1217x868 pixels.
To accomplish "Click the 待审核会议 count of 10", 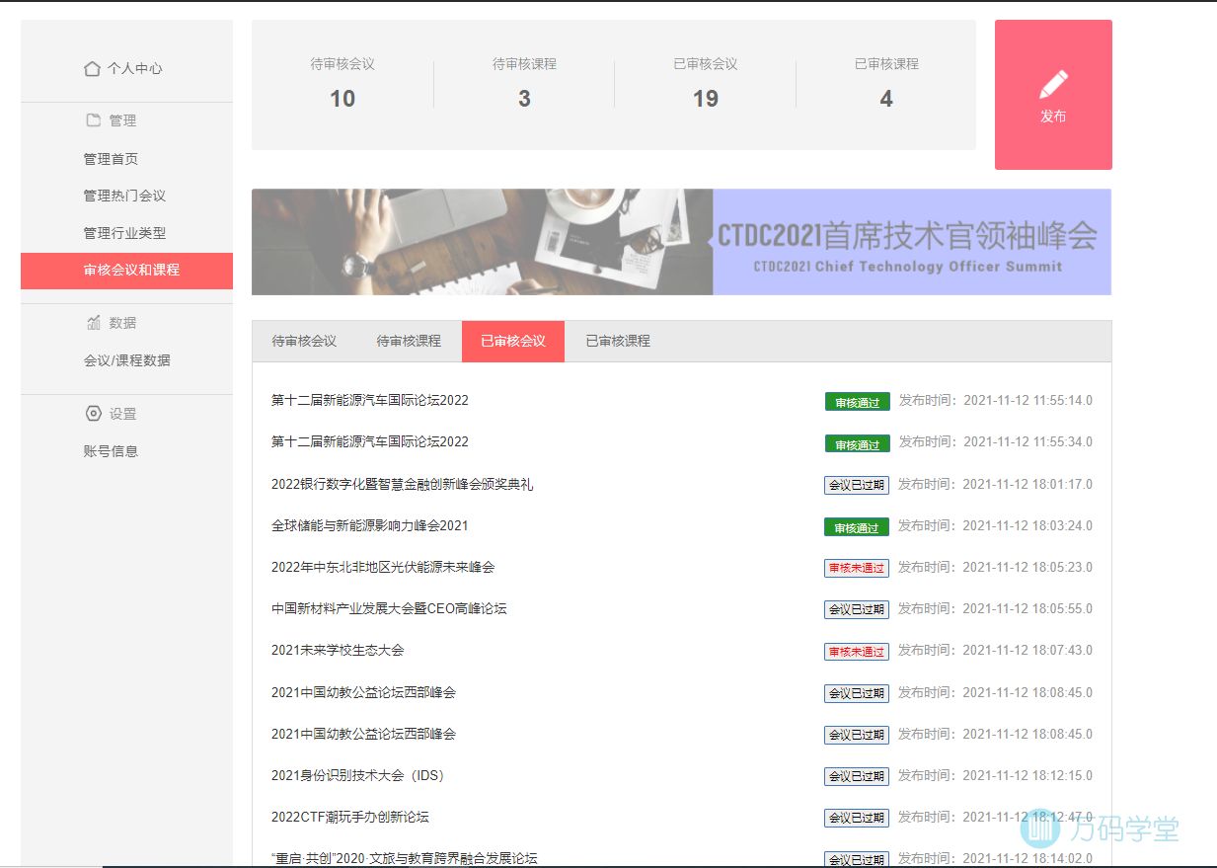I will [x=342, y=99].
